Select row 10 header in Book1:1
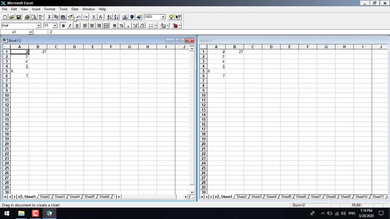The width and height of the screenshot is (390, 219). (203, 95)
